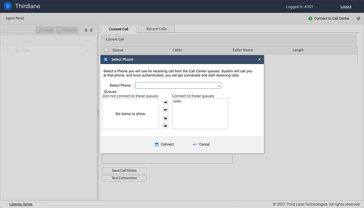The height and width of the screenshot is (208, 364).
Task: Click the Thirdlane logo icon
Action: (8, 6)
